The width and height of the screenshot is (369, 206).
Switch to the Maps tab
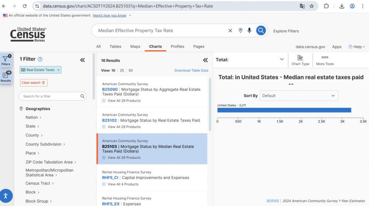(135, 47)
